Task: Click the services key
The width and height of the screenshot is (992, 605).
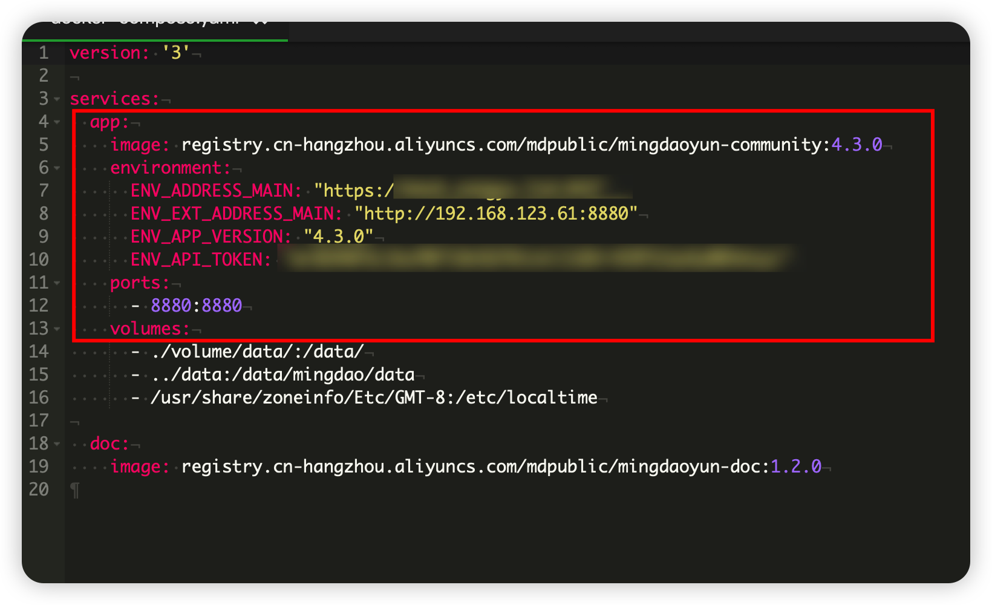Action: click(114, 99)
